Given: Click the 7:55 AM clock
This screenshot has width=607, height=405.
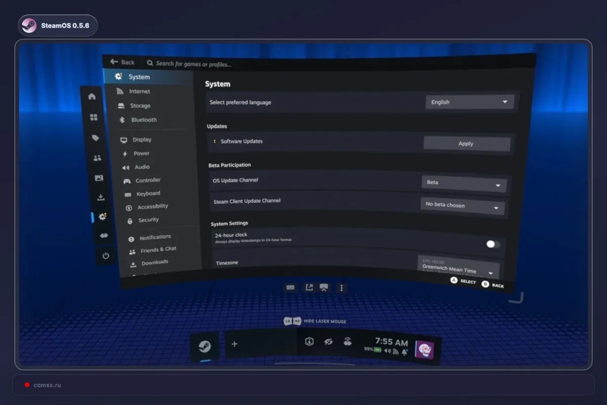Looking at the screenshot, I should [392, 342].
